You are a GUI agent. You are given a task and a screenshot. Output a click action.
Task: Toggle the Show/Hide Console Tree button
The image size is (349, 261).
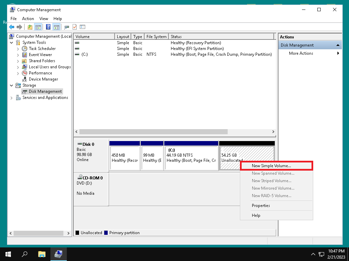(38, 27)
